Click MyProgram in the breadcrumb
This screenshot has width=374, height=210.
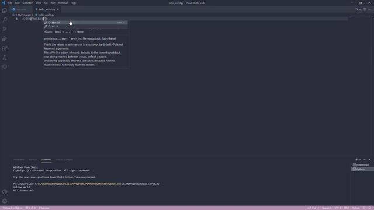click(x=25, y=15)
